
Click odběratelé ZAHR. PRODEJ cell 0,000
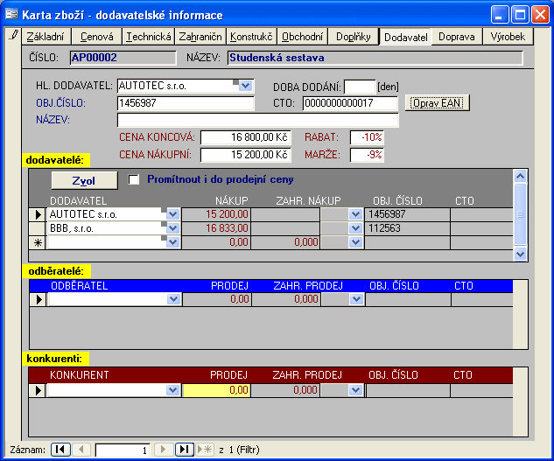[x=286, y=299]
